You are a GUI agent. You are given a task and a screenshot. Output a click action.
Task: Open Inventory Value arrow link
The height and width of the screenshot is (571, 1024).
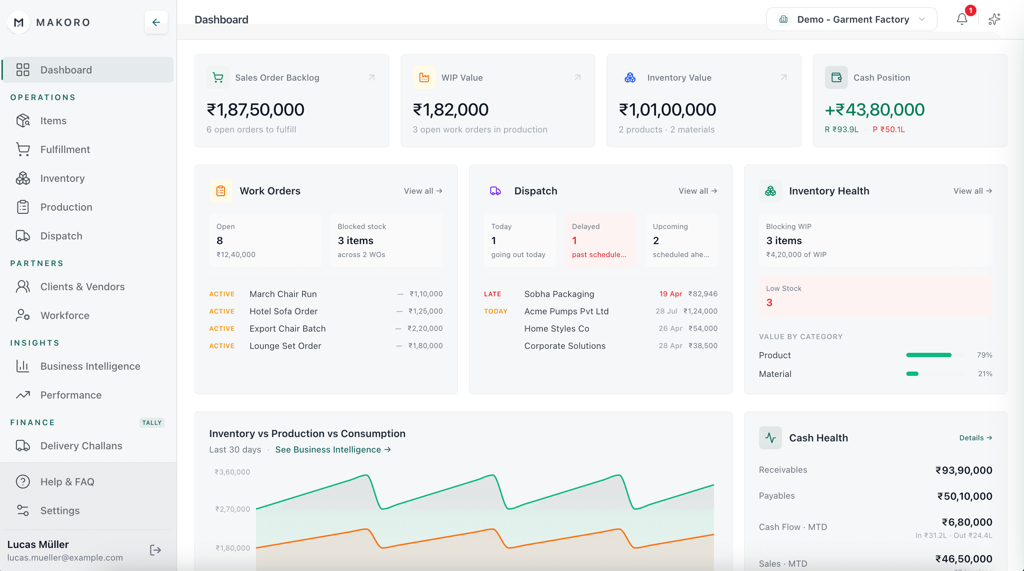(x=783, y=77)
